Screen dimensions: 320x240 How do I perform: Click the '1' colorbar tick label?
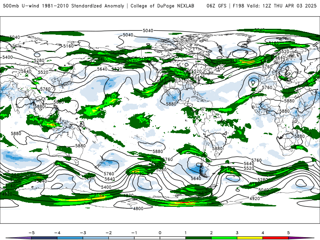click(x=186, y=233)
